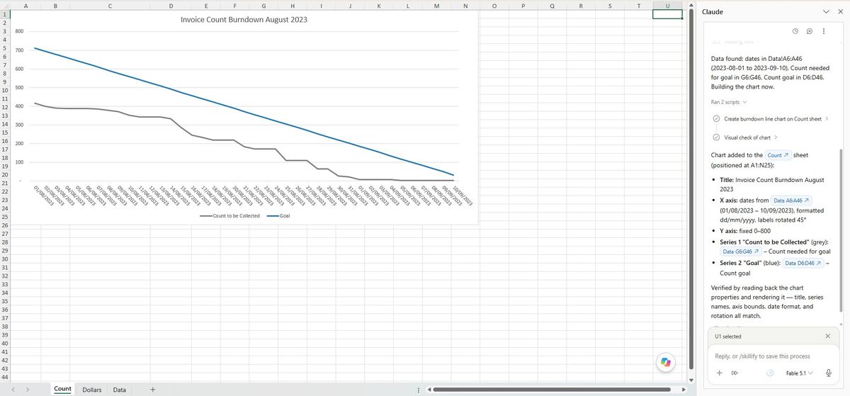The height and width of the screenshot is (396, 850).
Task: Click the clock icon beside the model selector
Action: (x=770, y=373)
